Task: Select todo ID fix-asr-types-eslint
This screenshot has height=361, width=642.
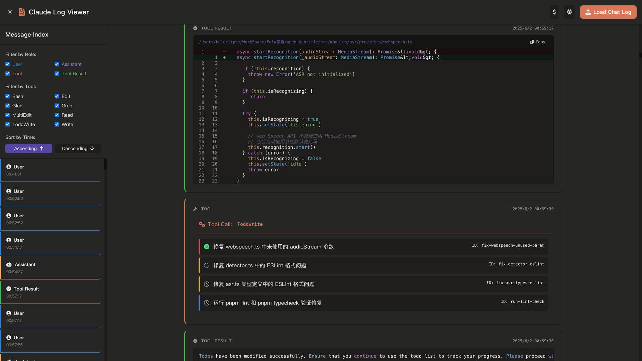Action: point(515,283)
